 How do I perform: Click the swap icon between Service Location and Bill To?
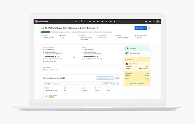(x=74, y=57)
